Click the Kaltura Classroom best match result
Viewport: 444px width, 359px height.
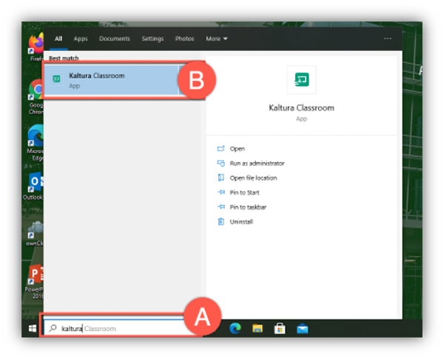[111, 81]
